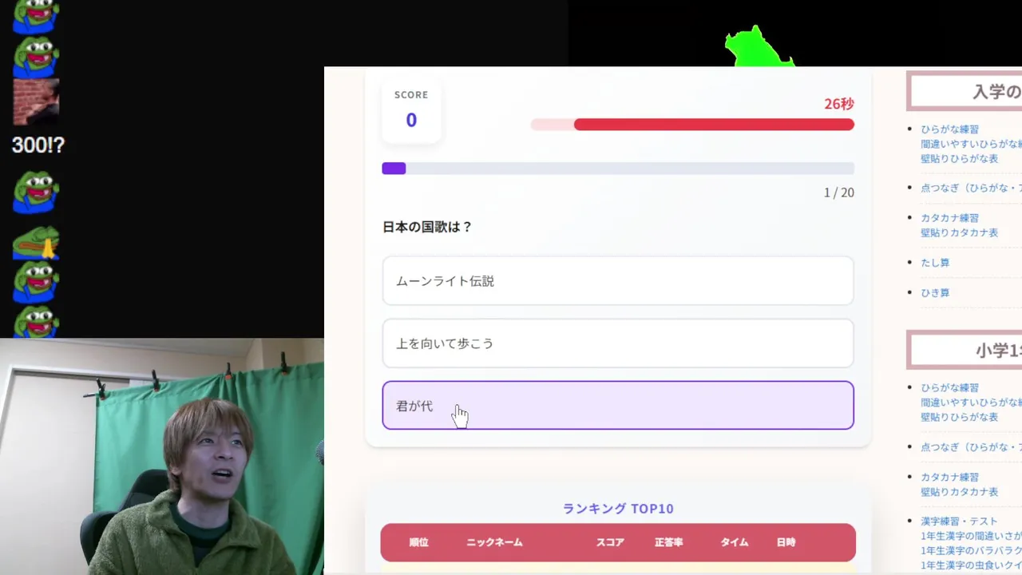
Task: Open the 1年生漢字の間違いさが link
Action: pos(971,536)
